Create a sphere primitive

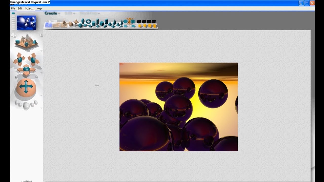80,25
